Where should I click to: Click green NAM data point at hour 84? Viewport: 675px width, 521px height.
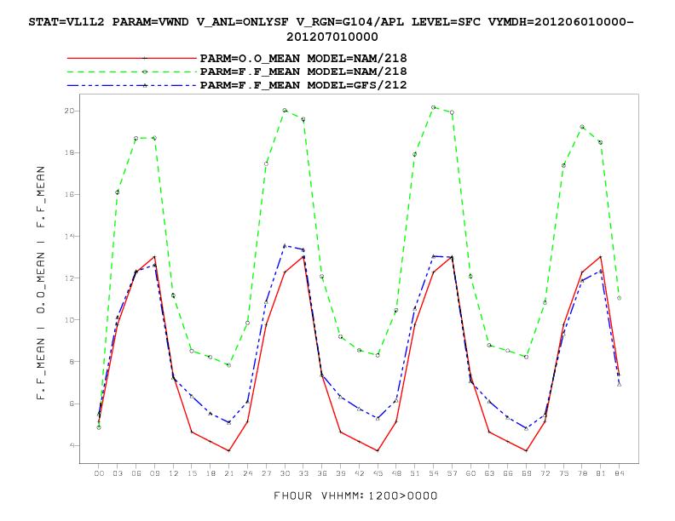coord(619,298)
